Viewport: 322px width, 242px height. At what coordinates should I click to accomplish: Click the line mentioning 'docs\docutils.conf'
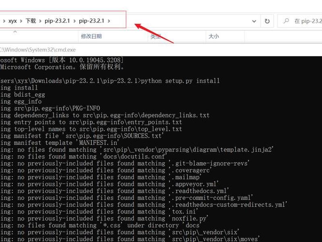(84, 156)
